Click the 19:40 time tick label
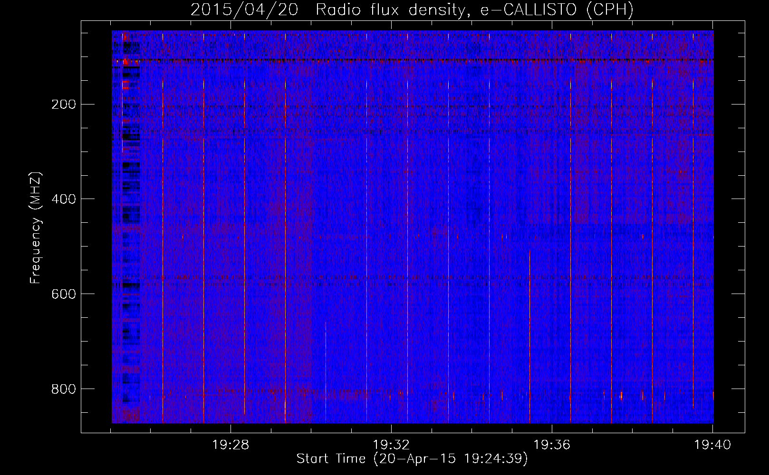This screenshot has width=769, height=475. (x=712, y=445)
